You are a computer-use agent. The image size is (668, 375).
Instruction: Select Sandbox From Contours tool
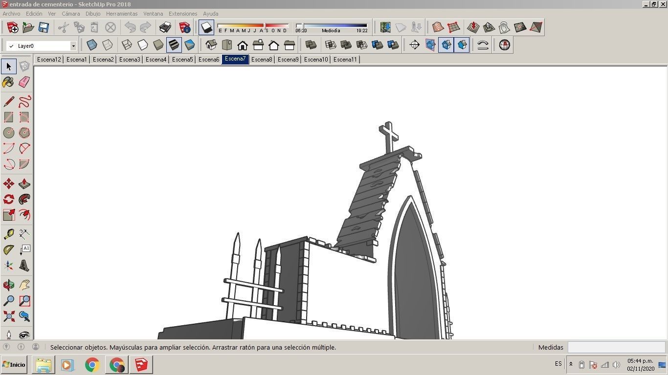(x=438, y=27)
